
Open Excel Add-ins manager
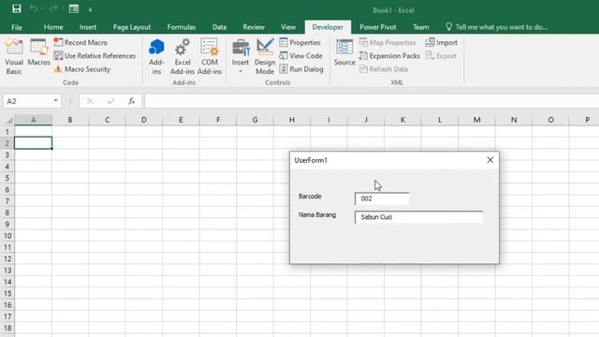(183, 56)
